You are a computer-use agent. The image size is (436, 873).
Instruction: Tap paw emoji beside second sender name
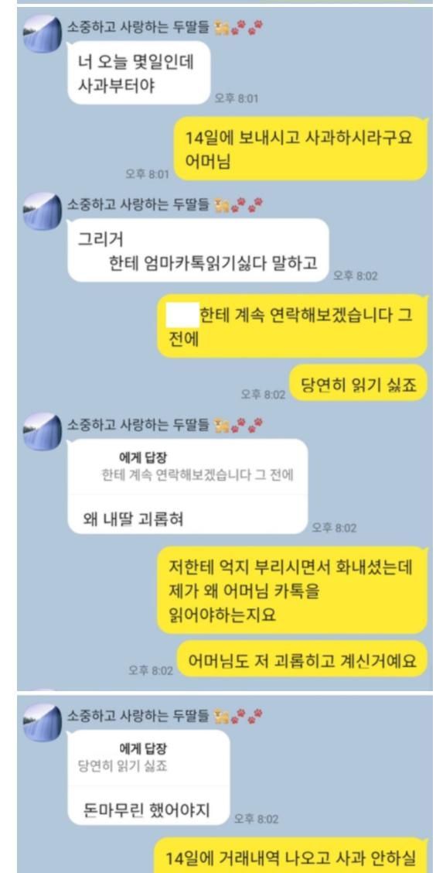(x=247, y=205)
